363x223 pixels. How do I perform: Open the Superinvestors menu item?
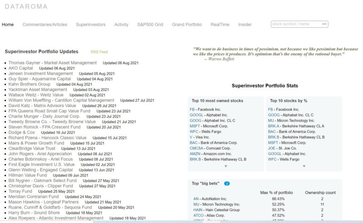(91, 24)
